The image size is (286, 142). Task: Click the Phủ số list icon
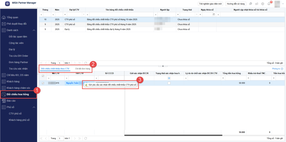point(3,107)
